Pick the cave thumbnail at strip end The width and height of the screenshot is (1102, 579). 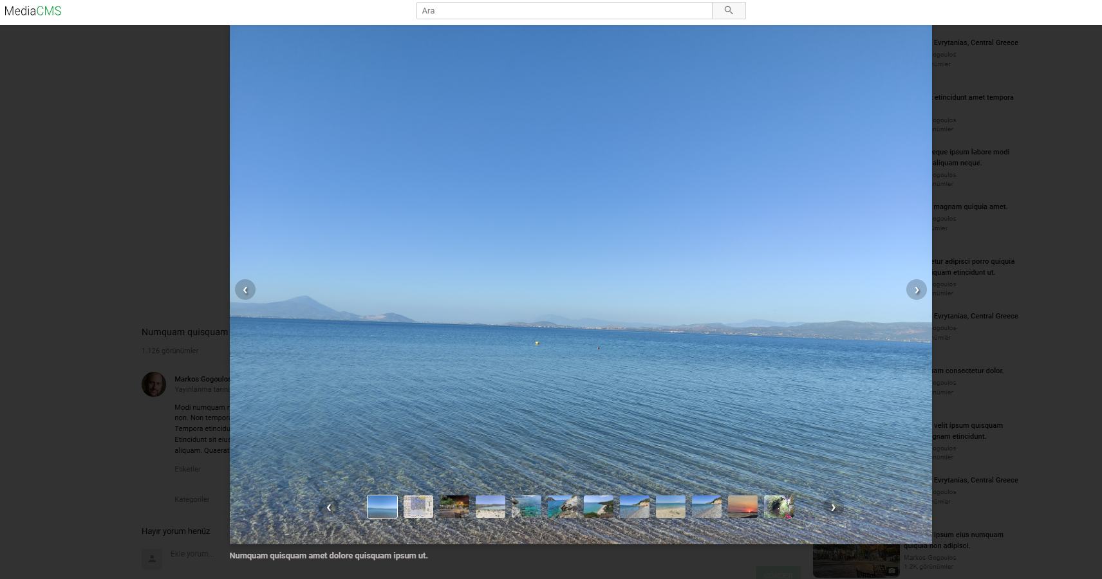(x=779, y=507)
